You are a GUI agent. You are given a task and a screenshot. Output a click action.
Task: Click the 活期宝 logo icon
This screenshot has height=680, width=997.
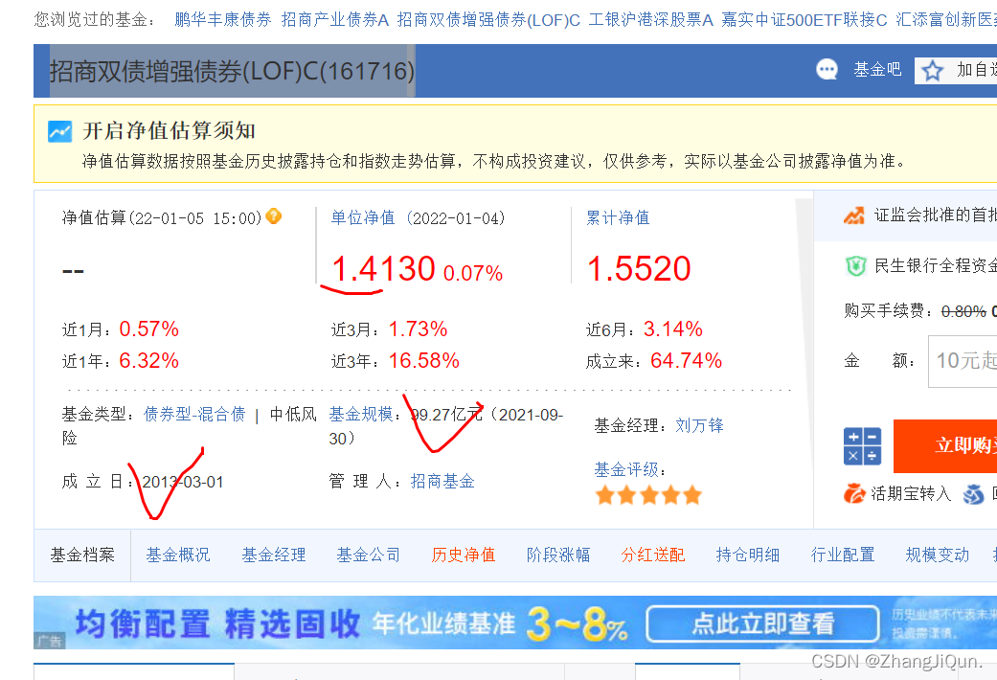click(854, 493)
